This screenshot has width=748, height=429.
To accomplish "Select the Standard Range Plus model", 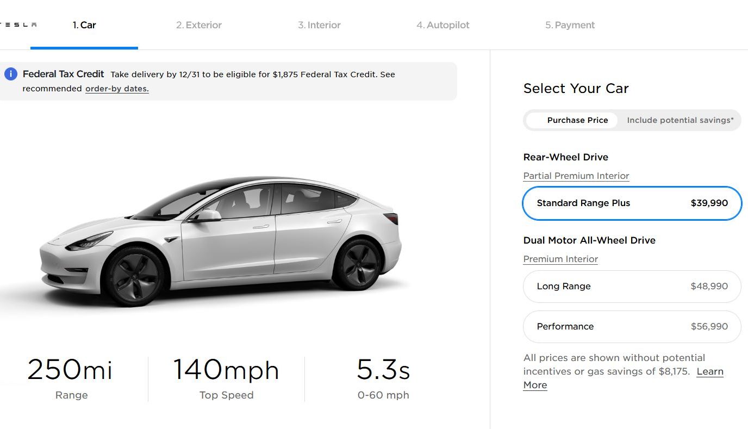I will [x=632, y=203].
